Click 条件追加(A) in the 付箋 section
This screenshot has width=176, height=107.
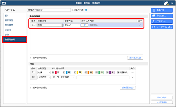128,88
